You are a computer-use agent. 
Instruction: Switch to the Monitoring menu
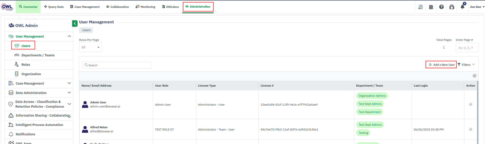[x=145, y=7]
